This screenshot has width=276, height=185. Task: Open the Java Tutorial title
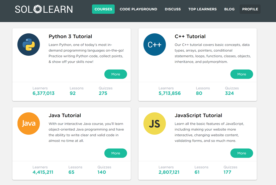[x=65, y=115]
